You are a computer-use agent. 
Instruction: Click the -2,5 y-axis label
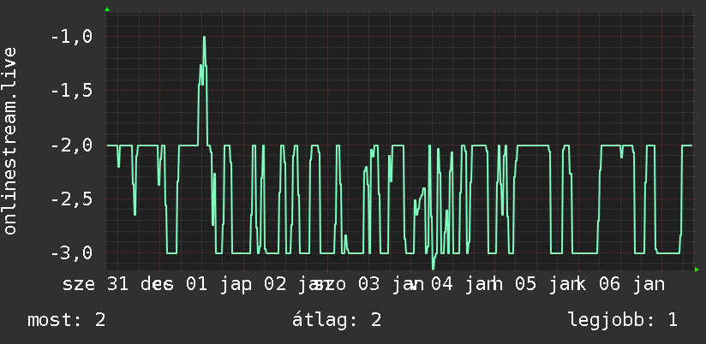(72, 199)
